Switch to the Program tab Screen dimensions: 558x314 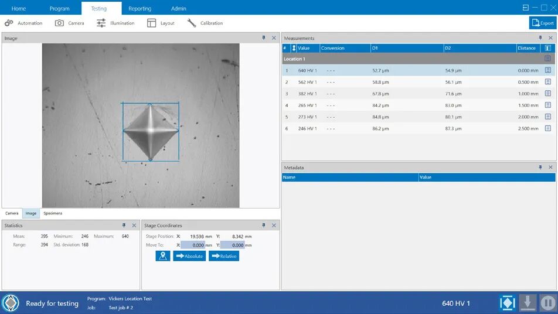[x=59, y=9]
